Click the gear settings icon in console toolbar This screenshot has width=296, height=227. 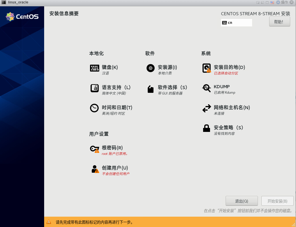tap(278, 2)
